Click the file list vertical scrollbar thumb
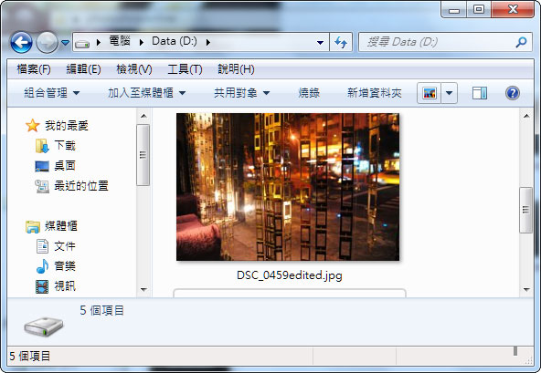The width and height of the screenshot is (541, 373). click(x=526, y=210)
